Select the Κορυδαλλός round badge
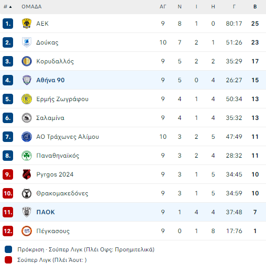Viewport: 266px width, 264px height. 27,61
